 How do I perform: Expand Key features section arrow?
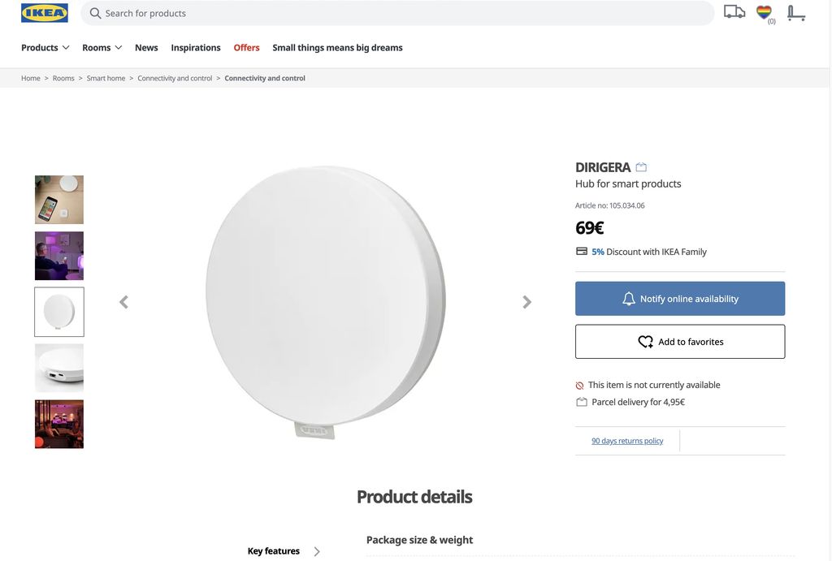point(317,551)
